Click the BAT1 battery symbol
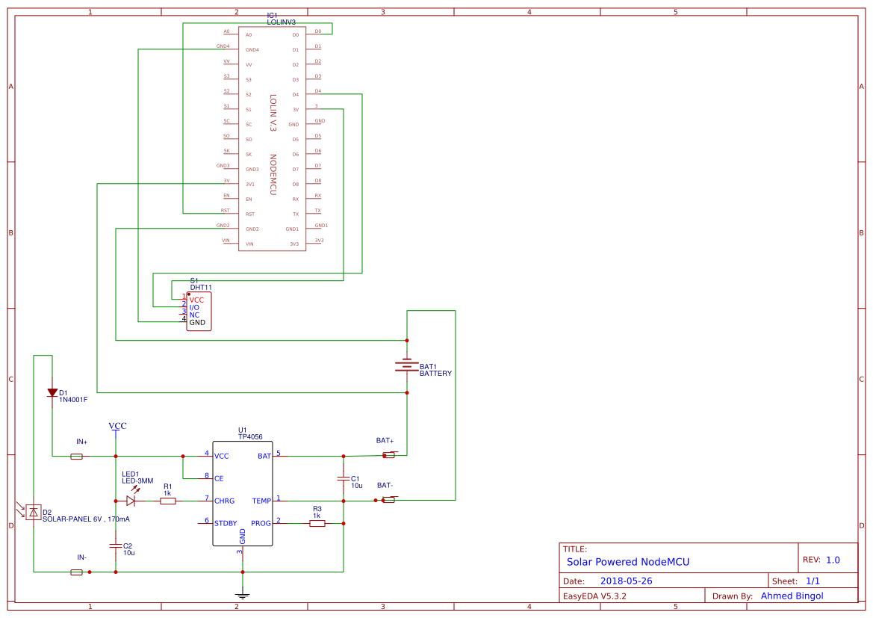 pos(406,365)
